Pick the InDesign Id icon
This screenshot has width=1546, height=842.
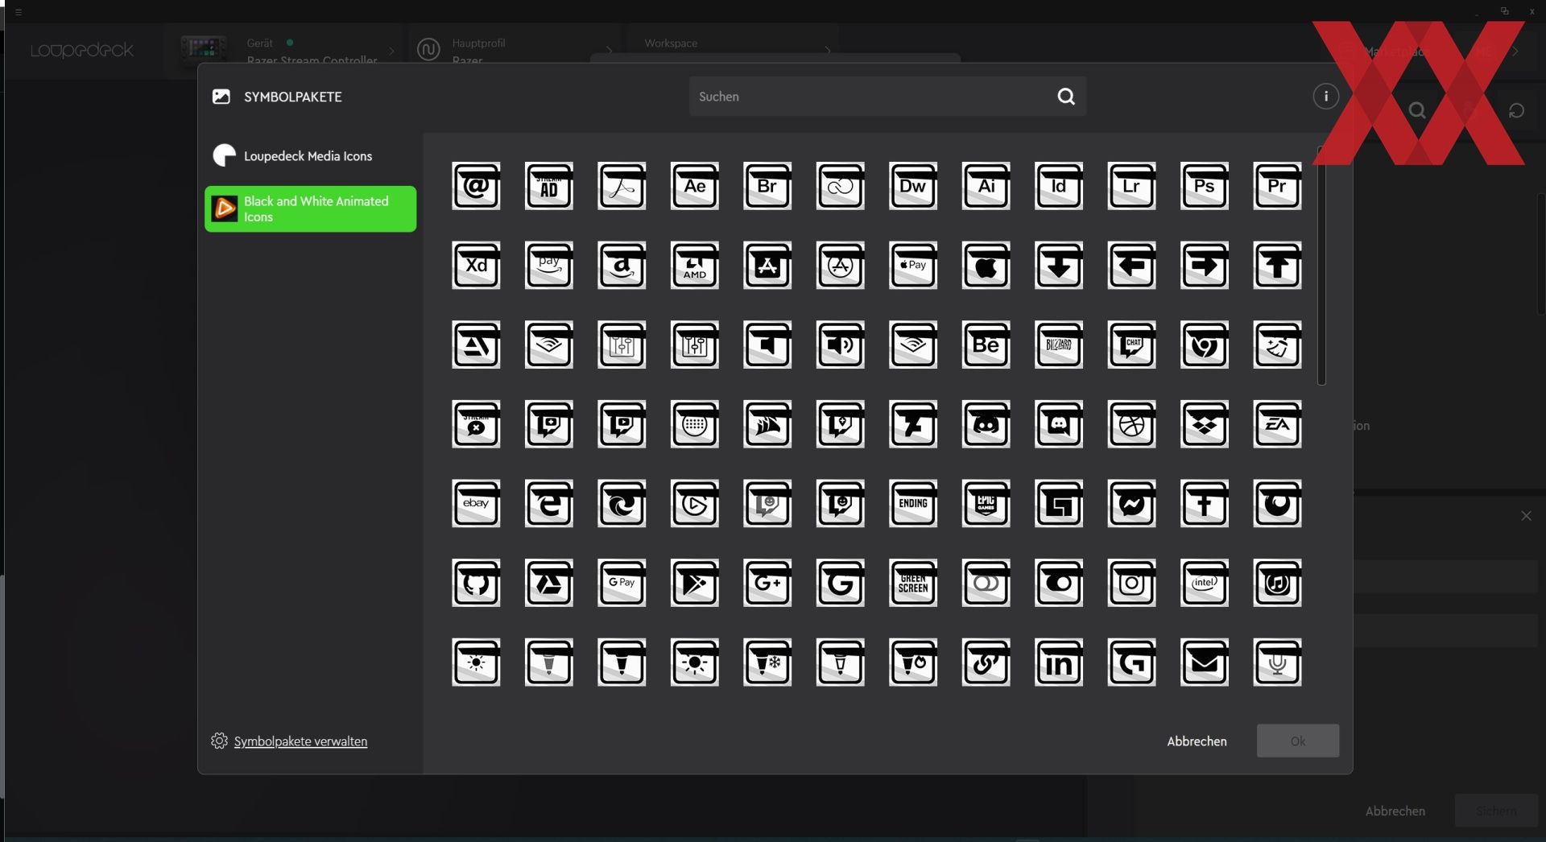pos(1059,186)
